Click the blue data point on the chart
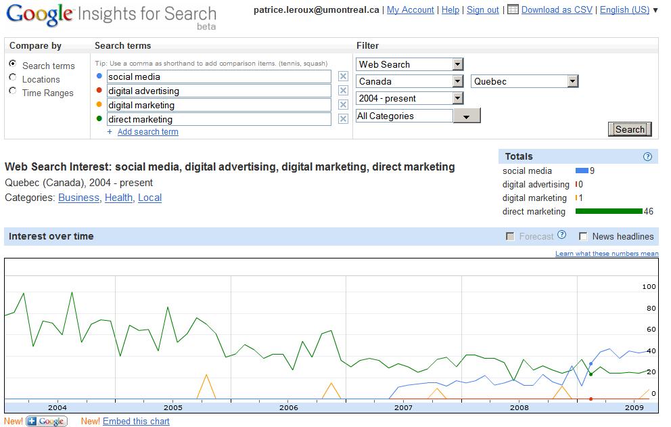Screen dimensions: 671x427 click(x=591, y=364)
